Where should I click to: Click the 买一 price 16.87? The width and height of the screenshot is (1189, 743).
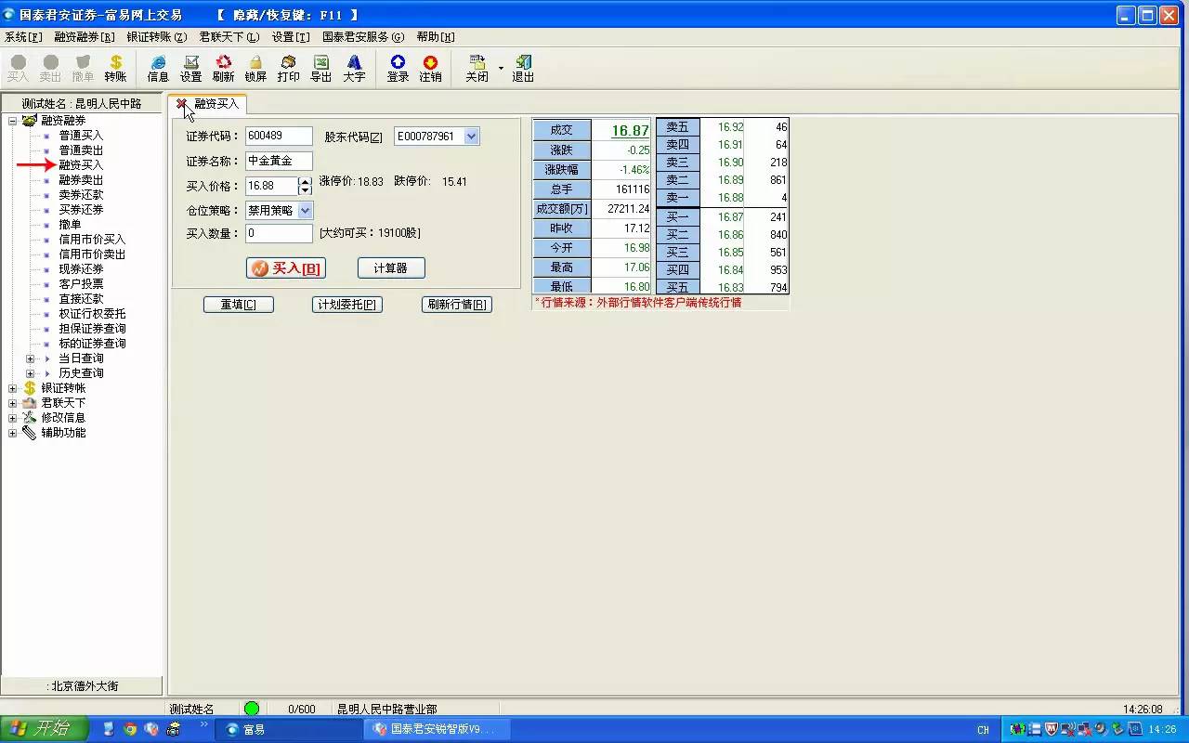(x=730, y=217)
